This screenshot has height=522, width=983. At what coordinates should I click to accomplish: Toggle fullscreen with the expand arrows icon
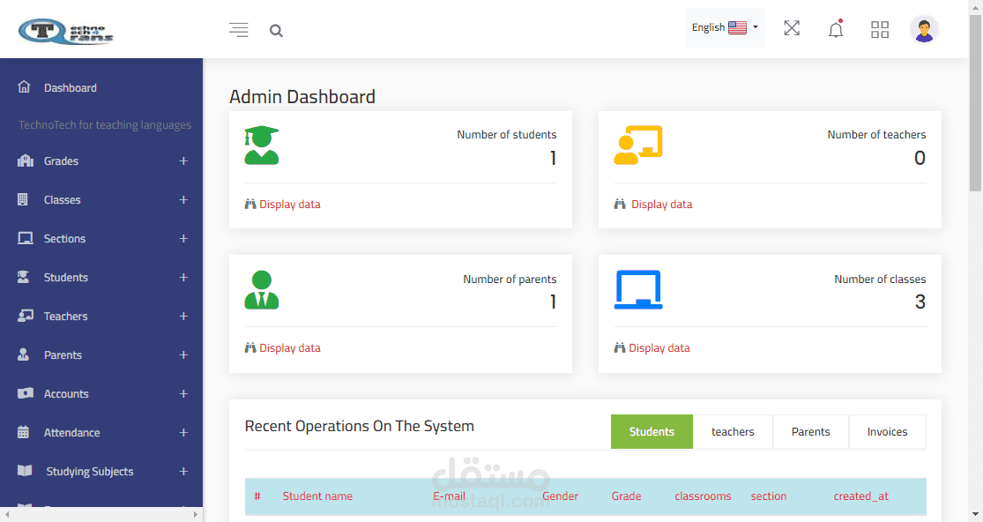click(x=792, y=28)
